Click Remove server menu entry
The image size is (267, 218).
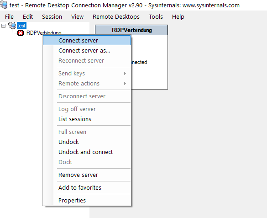(87, 175)
